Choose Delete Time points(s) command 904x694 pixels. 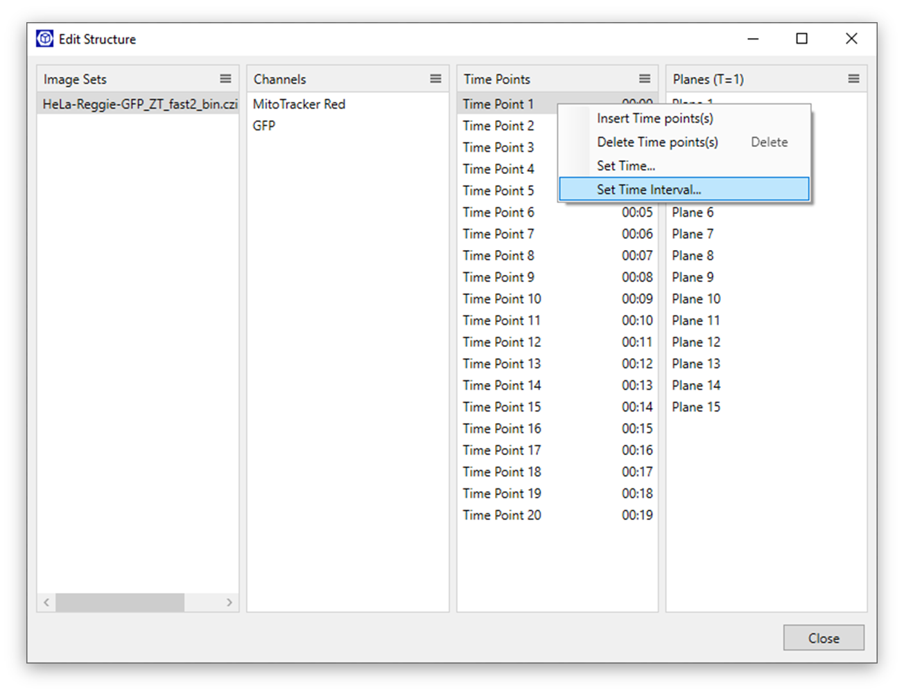[x=657, y=142]
